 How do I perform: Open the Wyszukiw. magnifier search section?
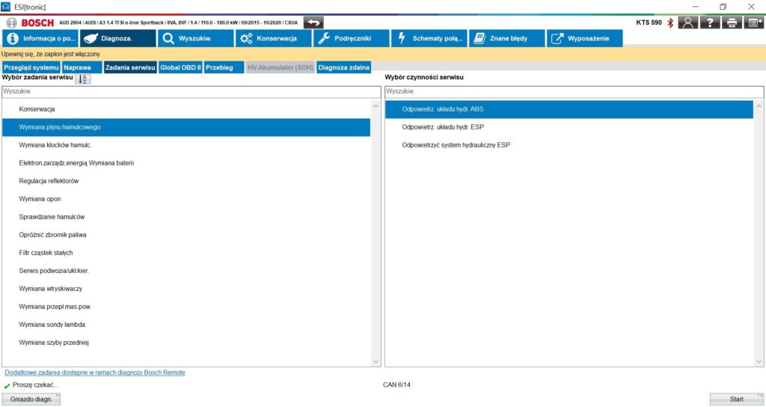click(195, 38)
